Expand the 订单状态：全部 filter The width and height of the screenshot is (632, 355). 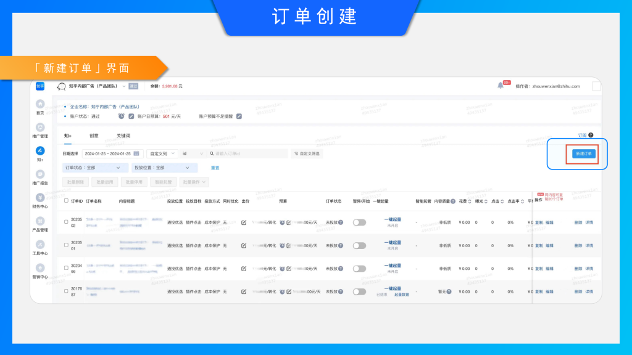coord(95,168)
